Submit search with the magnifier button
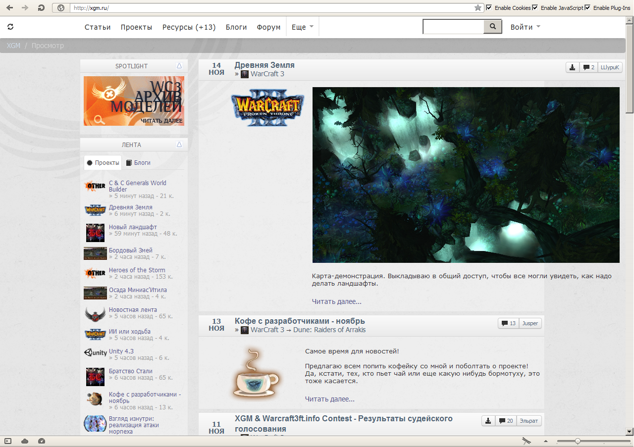634x447 pixels. point(493,27)
